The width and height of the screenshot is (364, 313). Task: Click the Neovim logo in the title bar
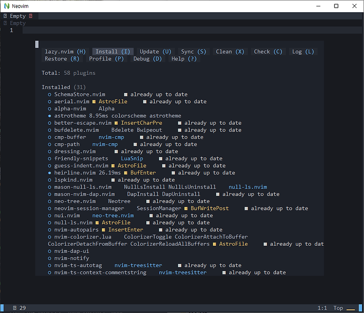pos(5,6)
